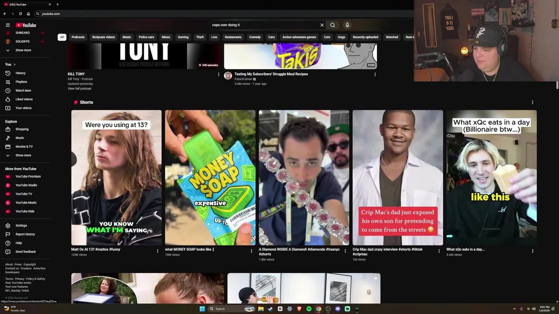559x314 pixels.
Task: Go back in the browser
Action: [x=5, y=14]
